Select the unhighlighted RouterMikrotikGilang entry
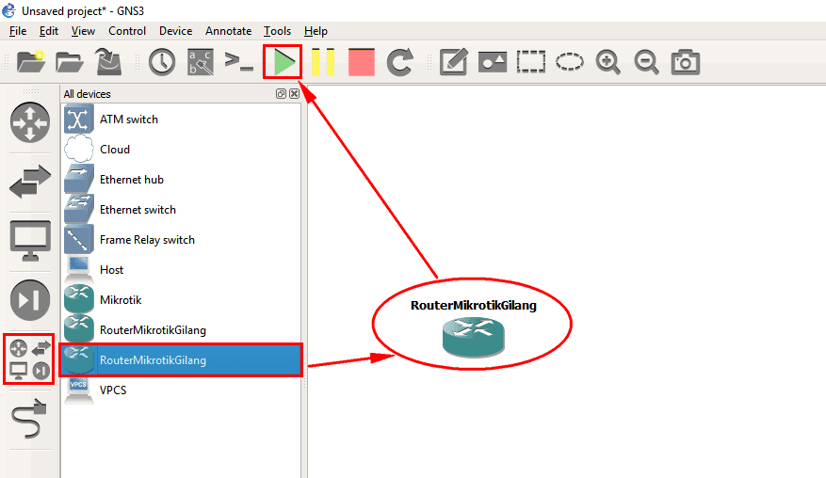This screenshot has height=478, width=826. click(182, 330)
